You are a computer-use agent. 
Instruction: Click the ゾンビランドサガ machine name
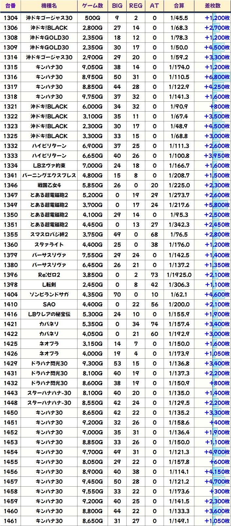pyautogui.click(x=49, y=295)
